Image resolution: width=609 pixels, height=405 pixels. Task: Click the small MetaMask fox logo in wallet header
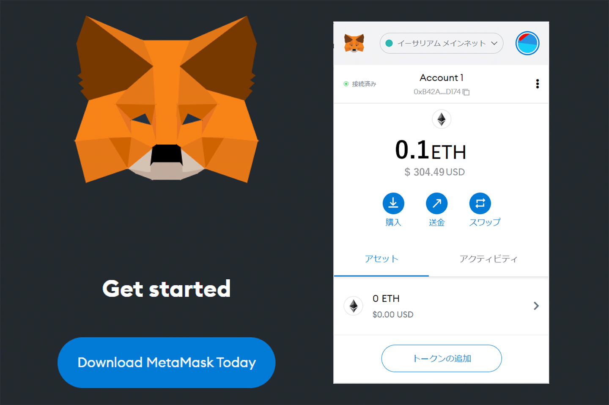[x=354, y=43]
